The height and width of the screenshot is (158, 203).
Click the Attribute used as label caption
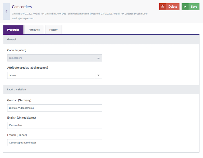pos(27,68)
